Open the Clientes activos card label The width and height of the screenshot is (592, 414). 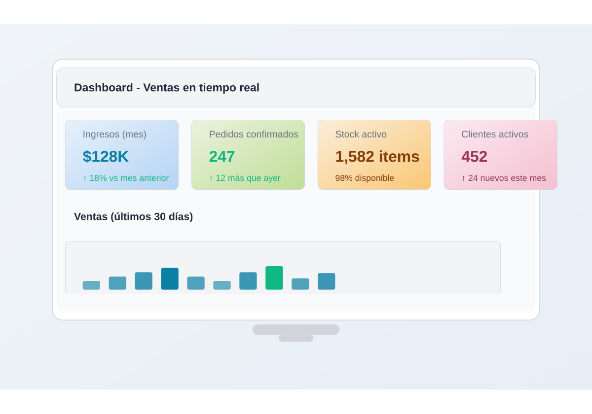[x=495, y=135]
